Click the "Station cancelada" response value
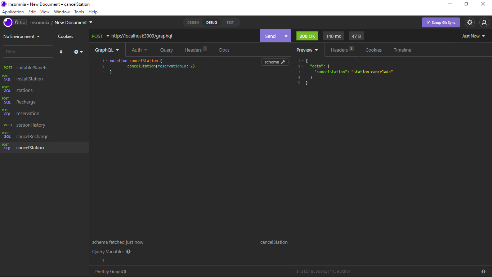 (x=372, y=72)
